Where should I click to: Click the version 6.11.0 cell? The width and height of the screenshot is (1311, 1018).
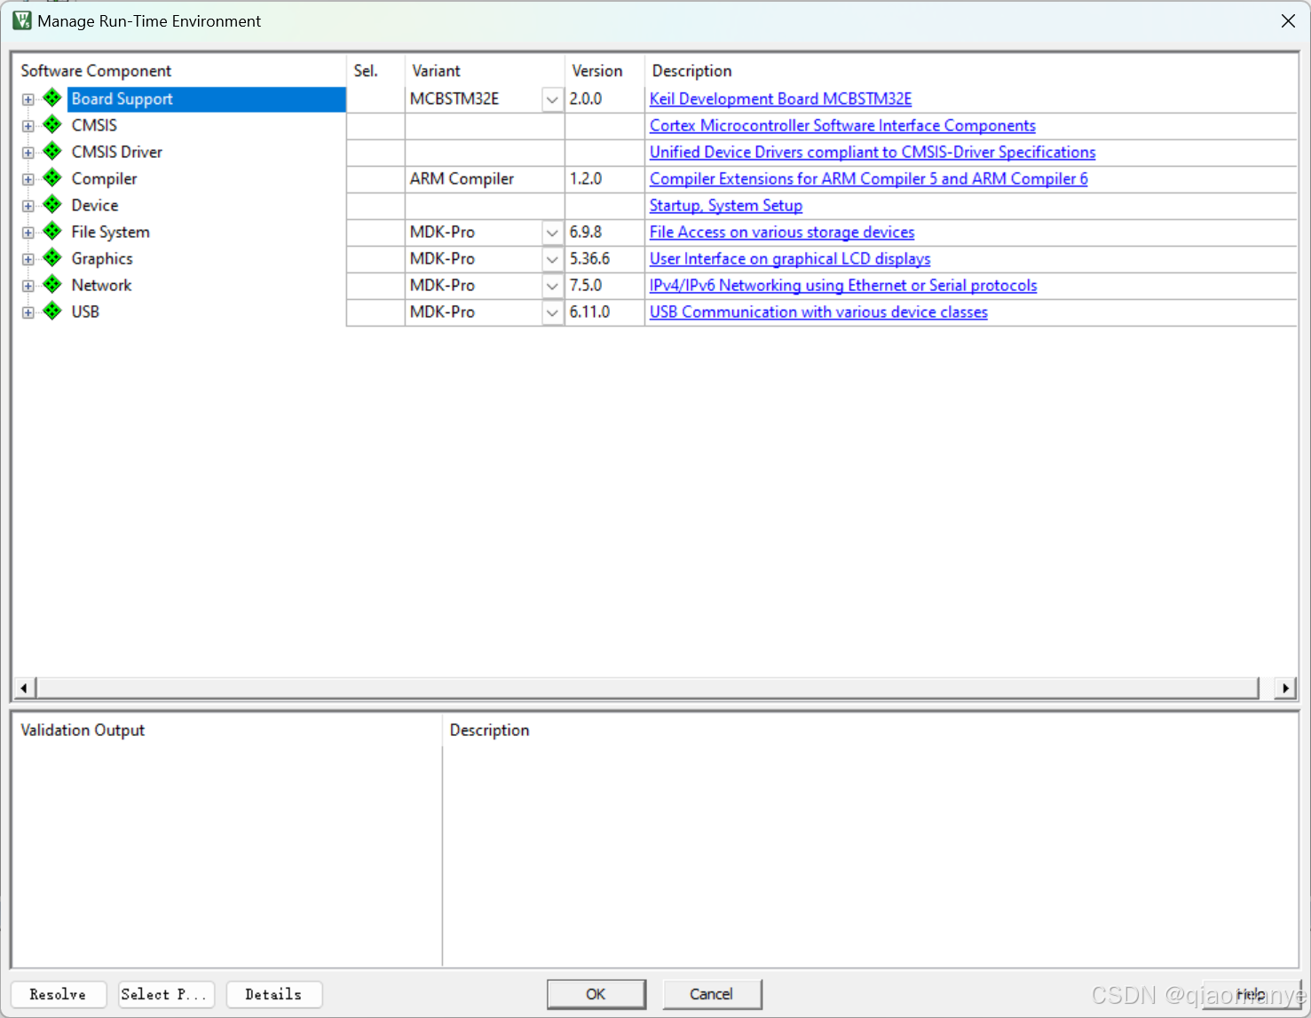click(604, 312)
